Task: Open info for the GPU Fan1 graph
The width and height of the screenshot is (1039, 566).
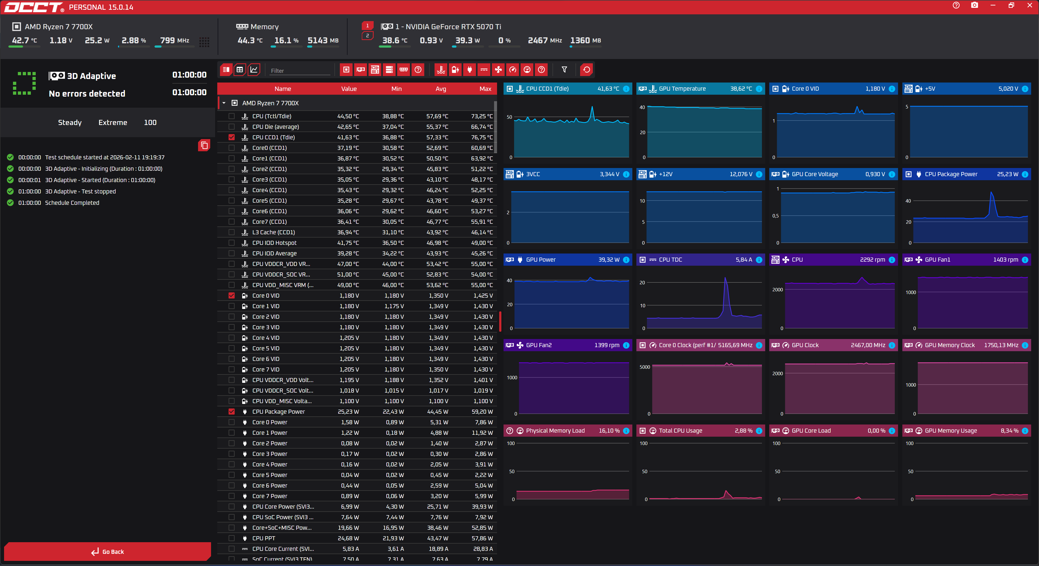Action: [x=1025, y=260]
